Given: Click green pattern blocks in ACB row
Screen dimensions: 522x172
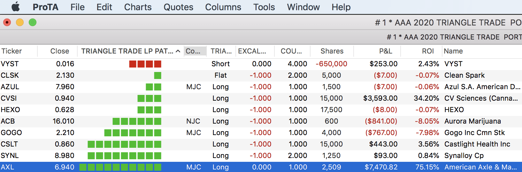Looking at the screenshot, I should pos(137,121).
